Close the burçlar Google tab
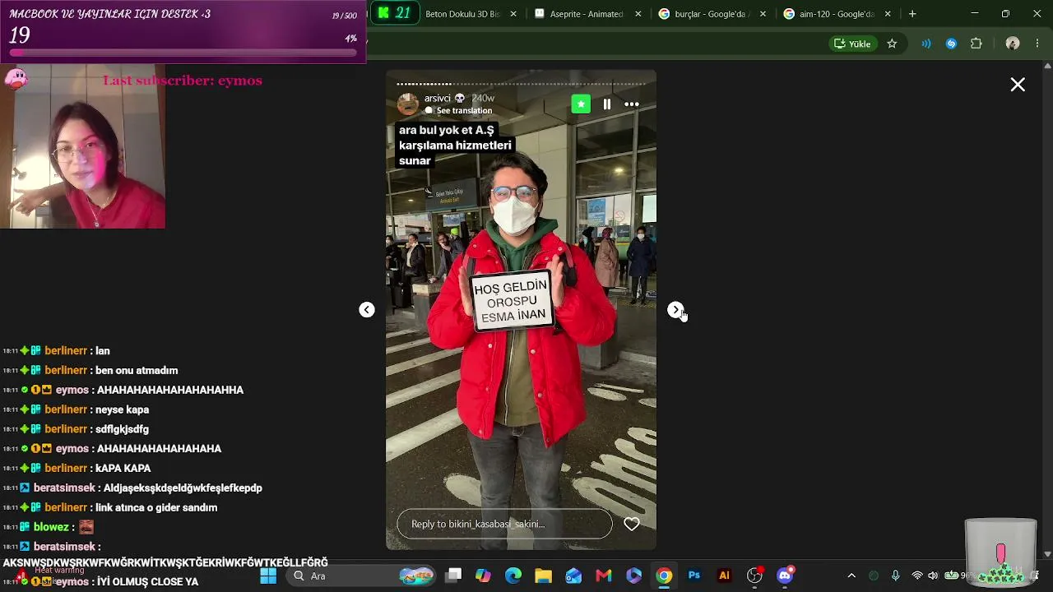Viewport: 1053px width, 592px height. (x=763, y=14)
